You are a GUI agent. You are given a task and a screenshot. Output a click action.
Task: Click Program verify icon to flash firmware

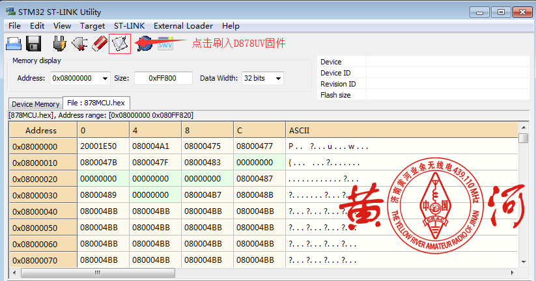120,44
